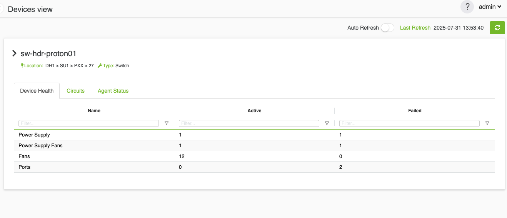This screenshot has height=218, width=507.
Task: Open the help question mark icon
Action: click(x=467, y=7)
